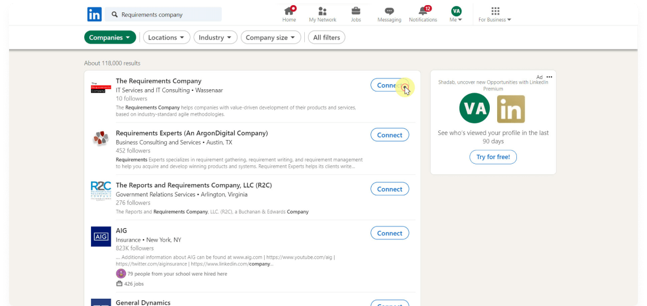Connect with The Requirements Company

point(390,85)
